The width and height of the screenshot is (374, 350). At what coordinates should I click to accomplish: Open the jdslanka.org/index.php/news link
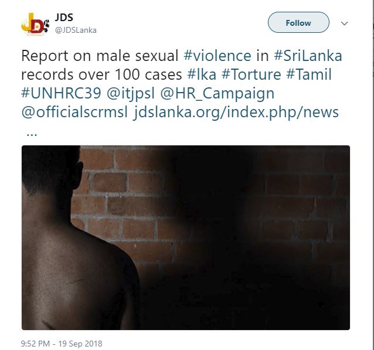tap(236, 113)
